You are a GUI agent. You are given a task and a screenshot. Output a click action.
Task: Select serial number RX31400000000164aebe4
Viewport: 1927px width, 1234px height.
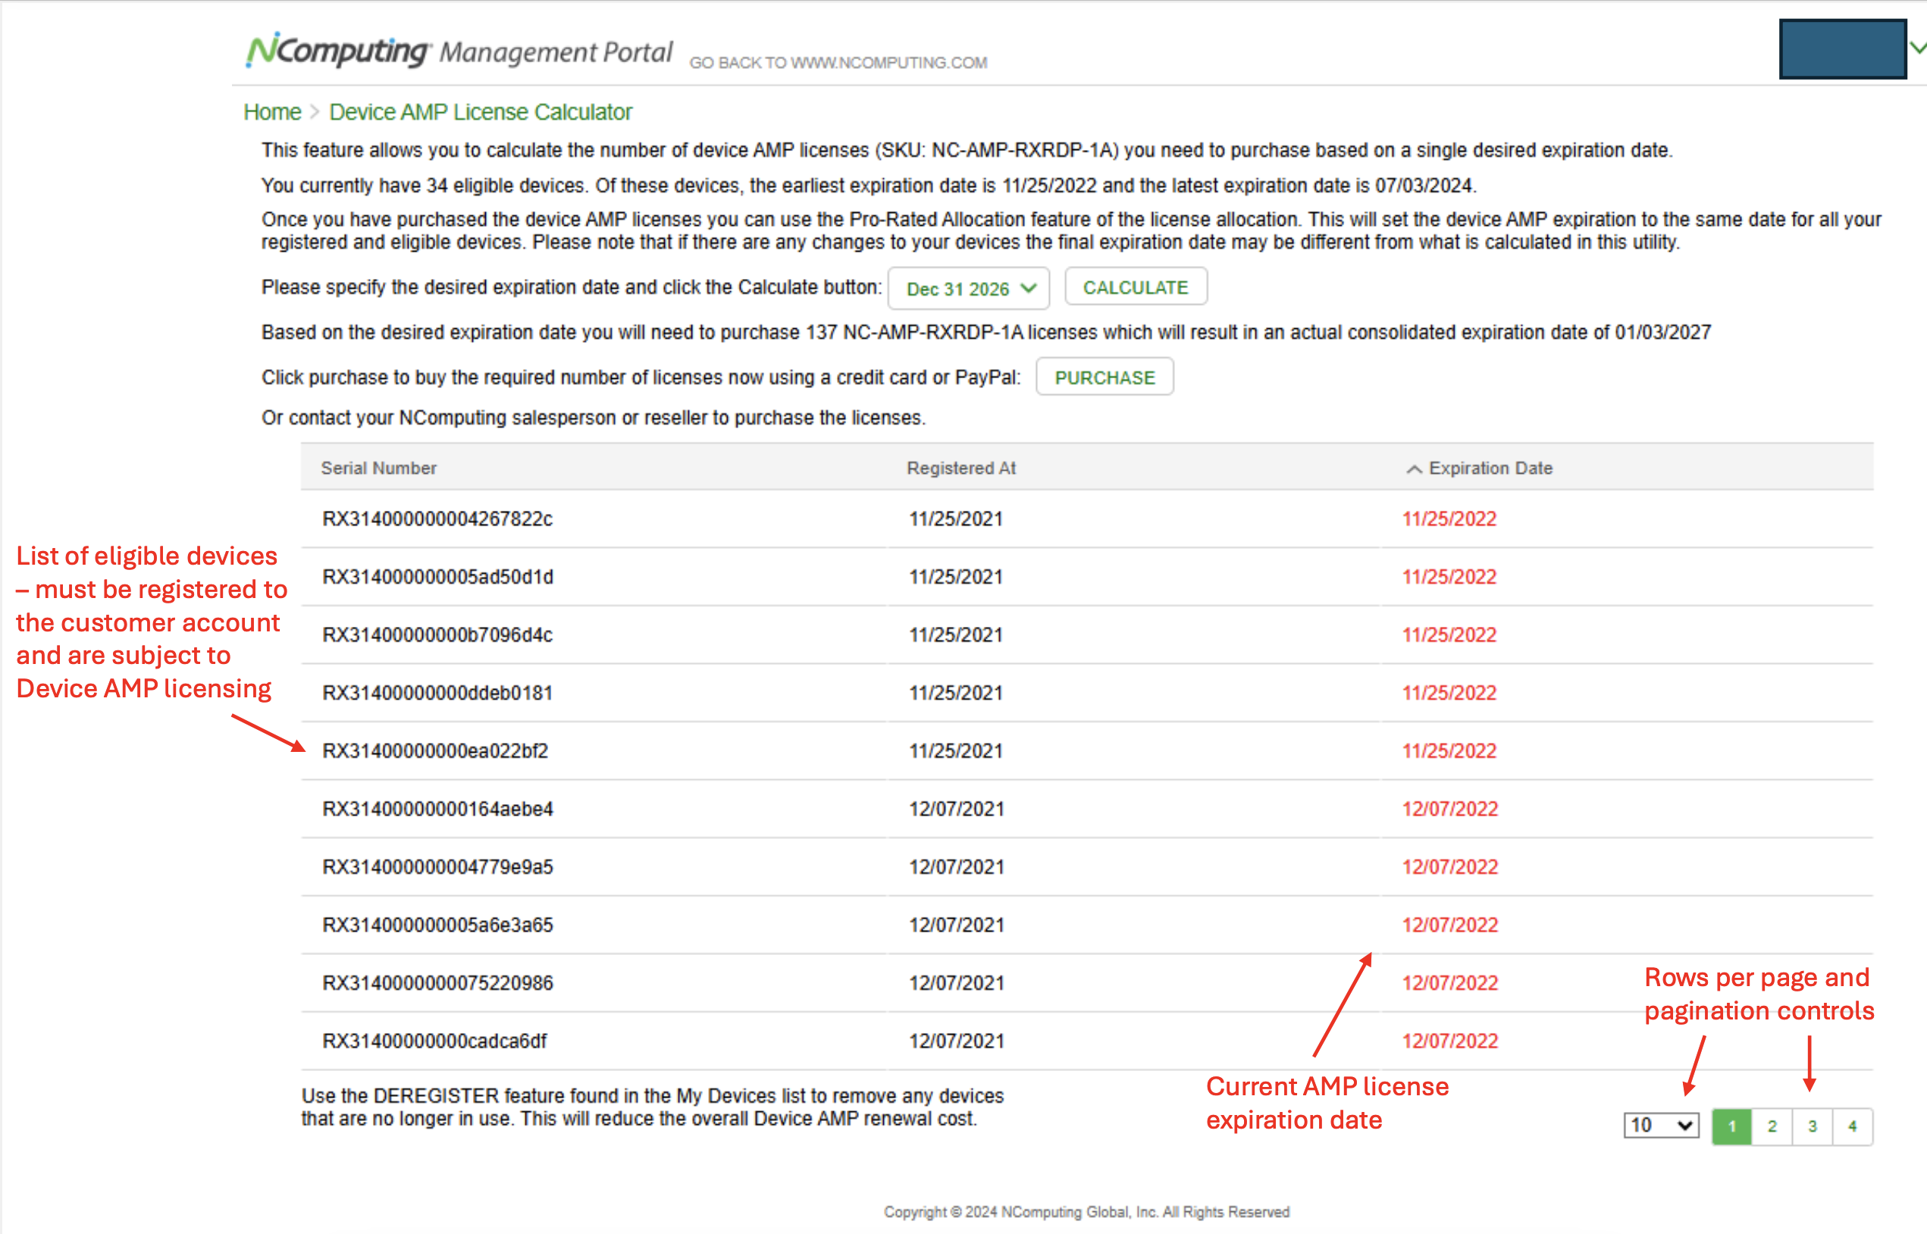click(x=437, y=810)
